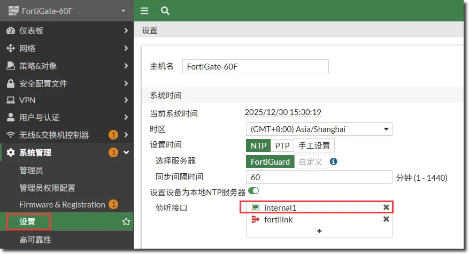The height and width of the screenshot is (254, 469).
Task: Click the search magnifier icon
Action: [x=165, y=11]
